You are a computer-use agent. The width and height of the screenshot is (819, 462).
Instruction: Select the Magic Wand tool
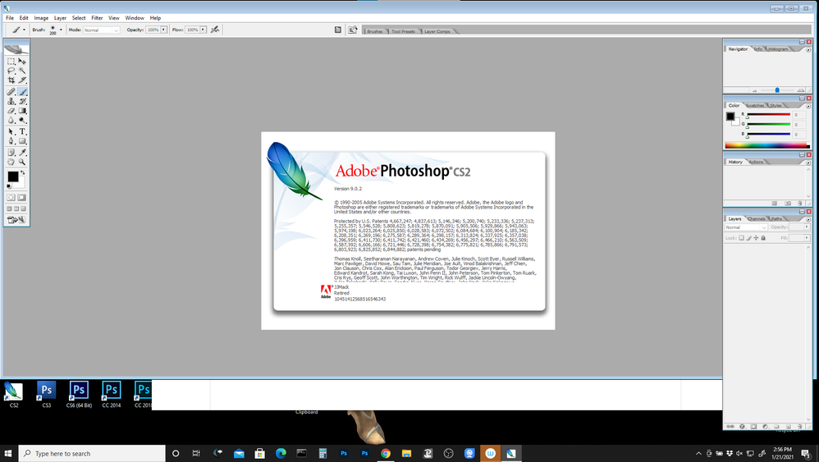point(22,71)
